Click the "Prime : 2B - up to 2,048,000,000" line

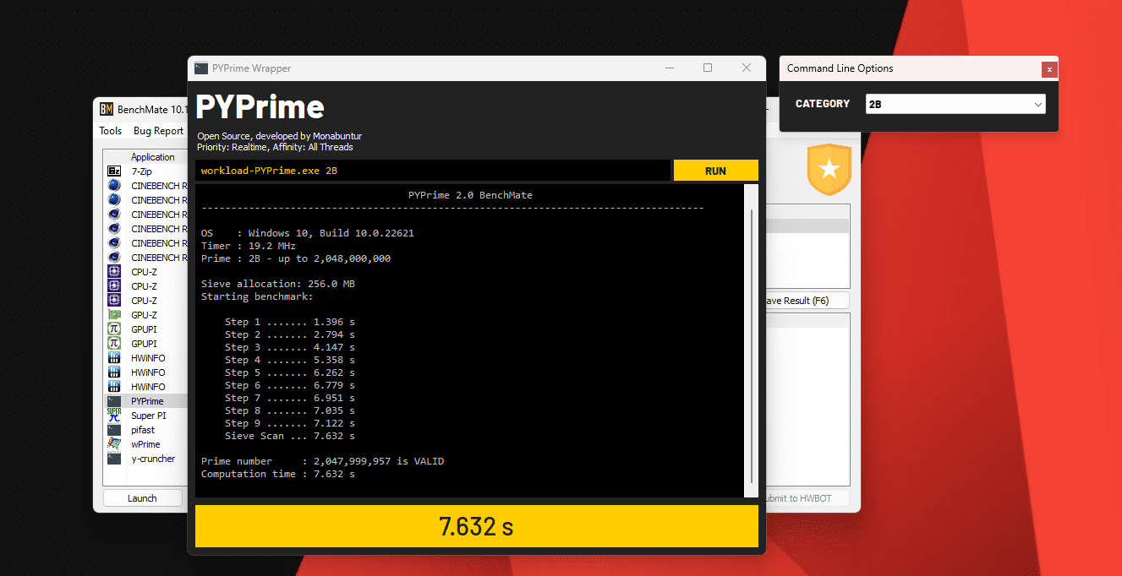[x=296, y=258]
